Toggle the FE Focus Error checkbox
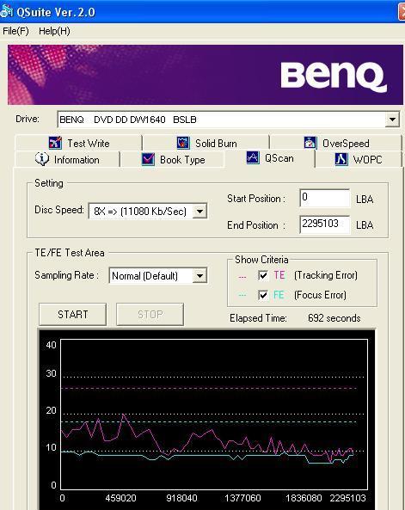405x510 pixels. pos(263,295)
